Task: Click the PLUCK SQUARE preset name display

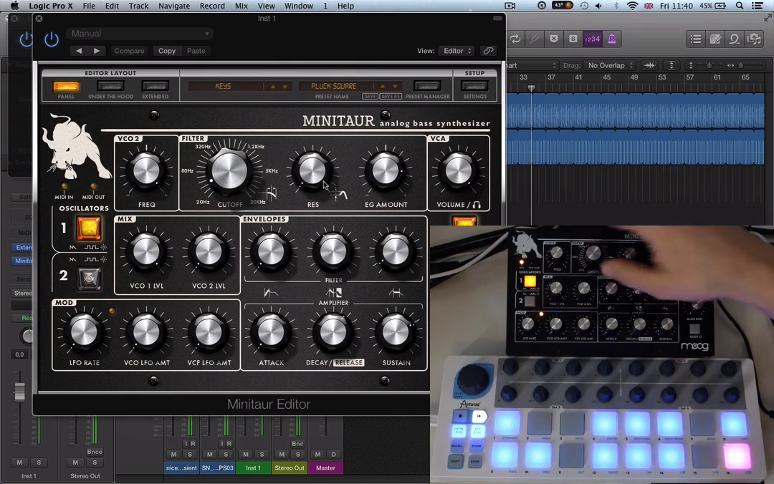Action: [x=334, y=86]
